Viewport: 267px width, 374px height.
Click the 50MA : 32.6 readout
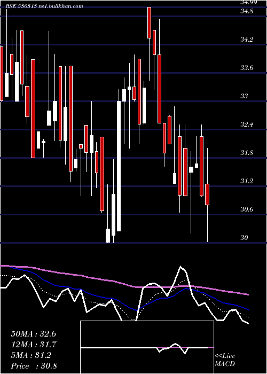(x=33, y=334)
